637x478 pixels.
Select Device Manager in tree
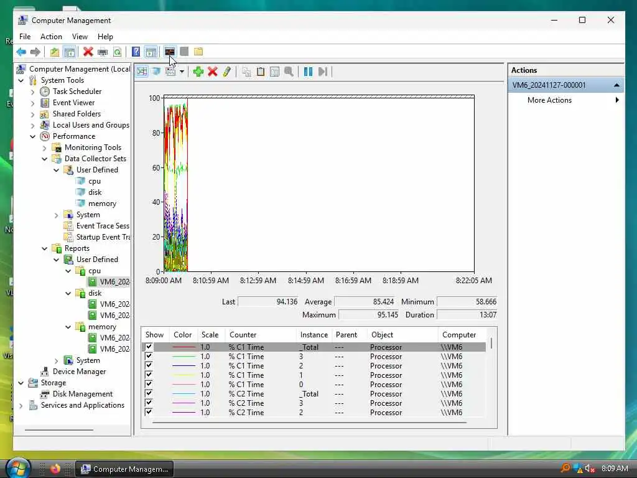pyautogui.click(x=79, y=372)
